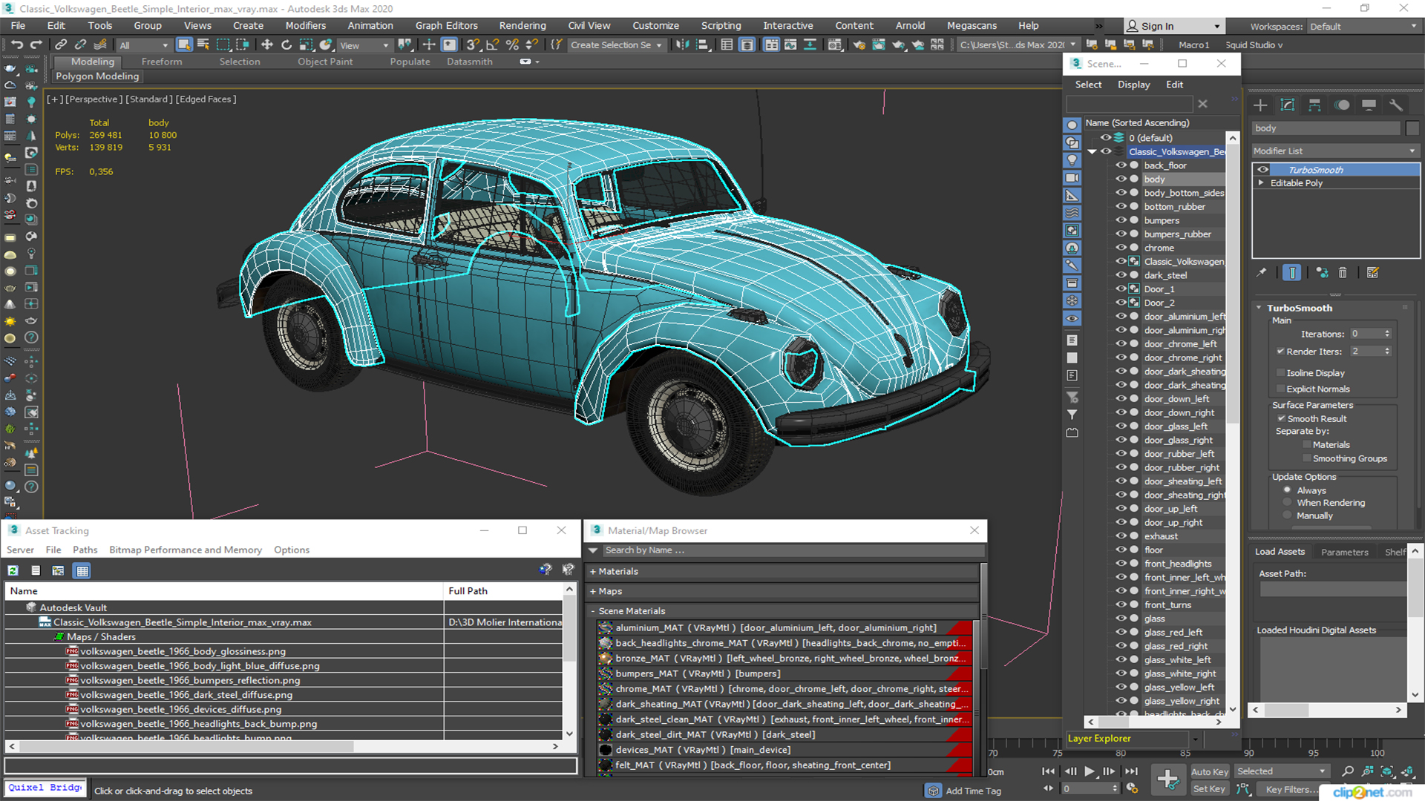1425x801 pixels.
Task: Switch to the Freeform ribbon tab
Action: 162,62
